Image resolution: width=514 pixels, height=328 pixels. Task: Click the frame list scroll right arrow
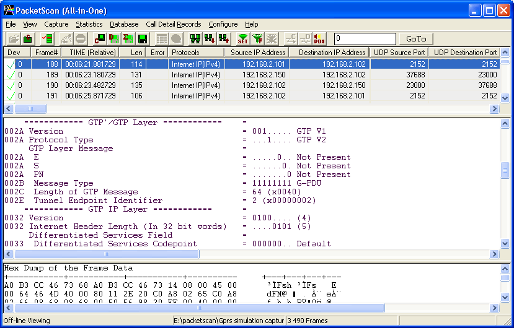pos(494,108)
